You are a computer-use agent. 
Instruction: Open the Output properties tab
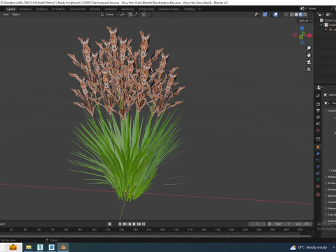tap(318, 111)
